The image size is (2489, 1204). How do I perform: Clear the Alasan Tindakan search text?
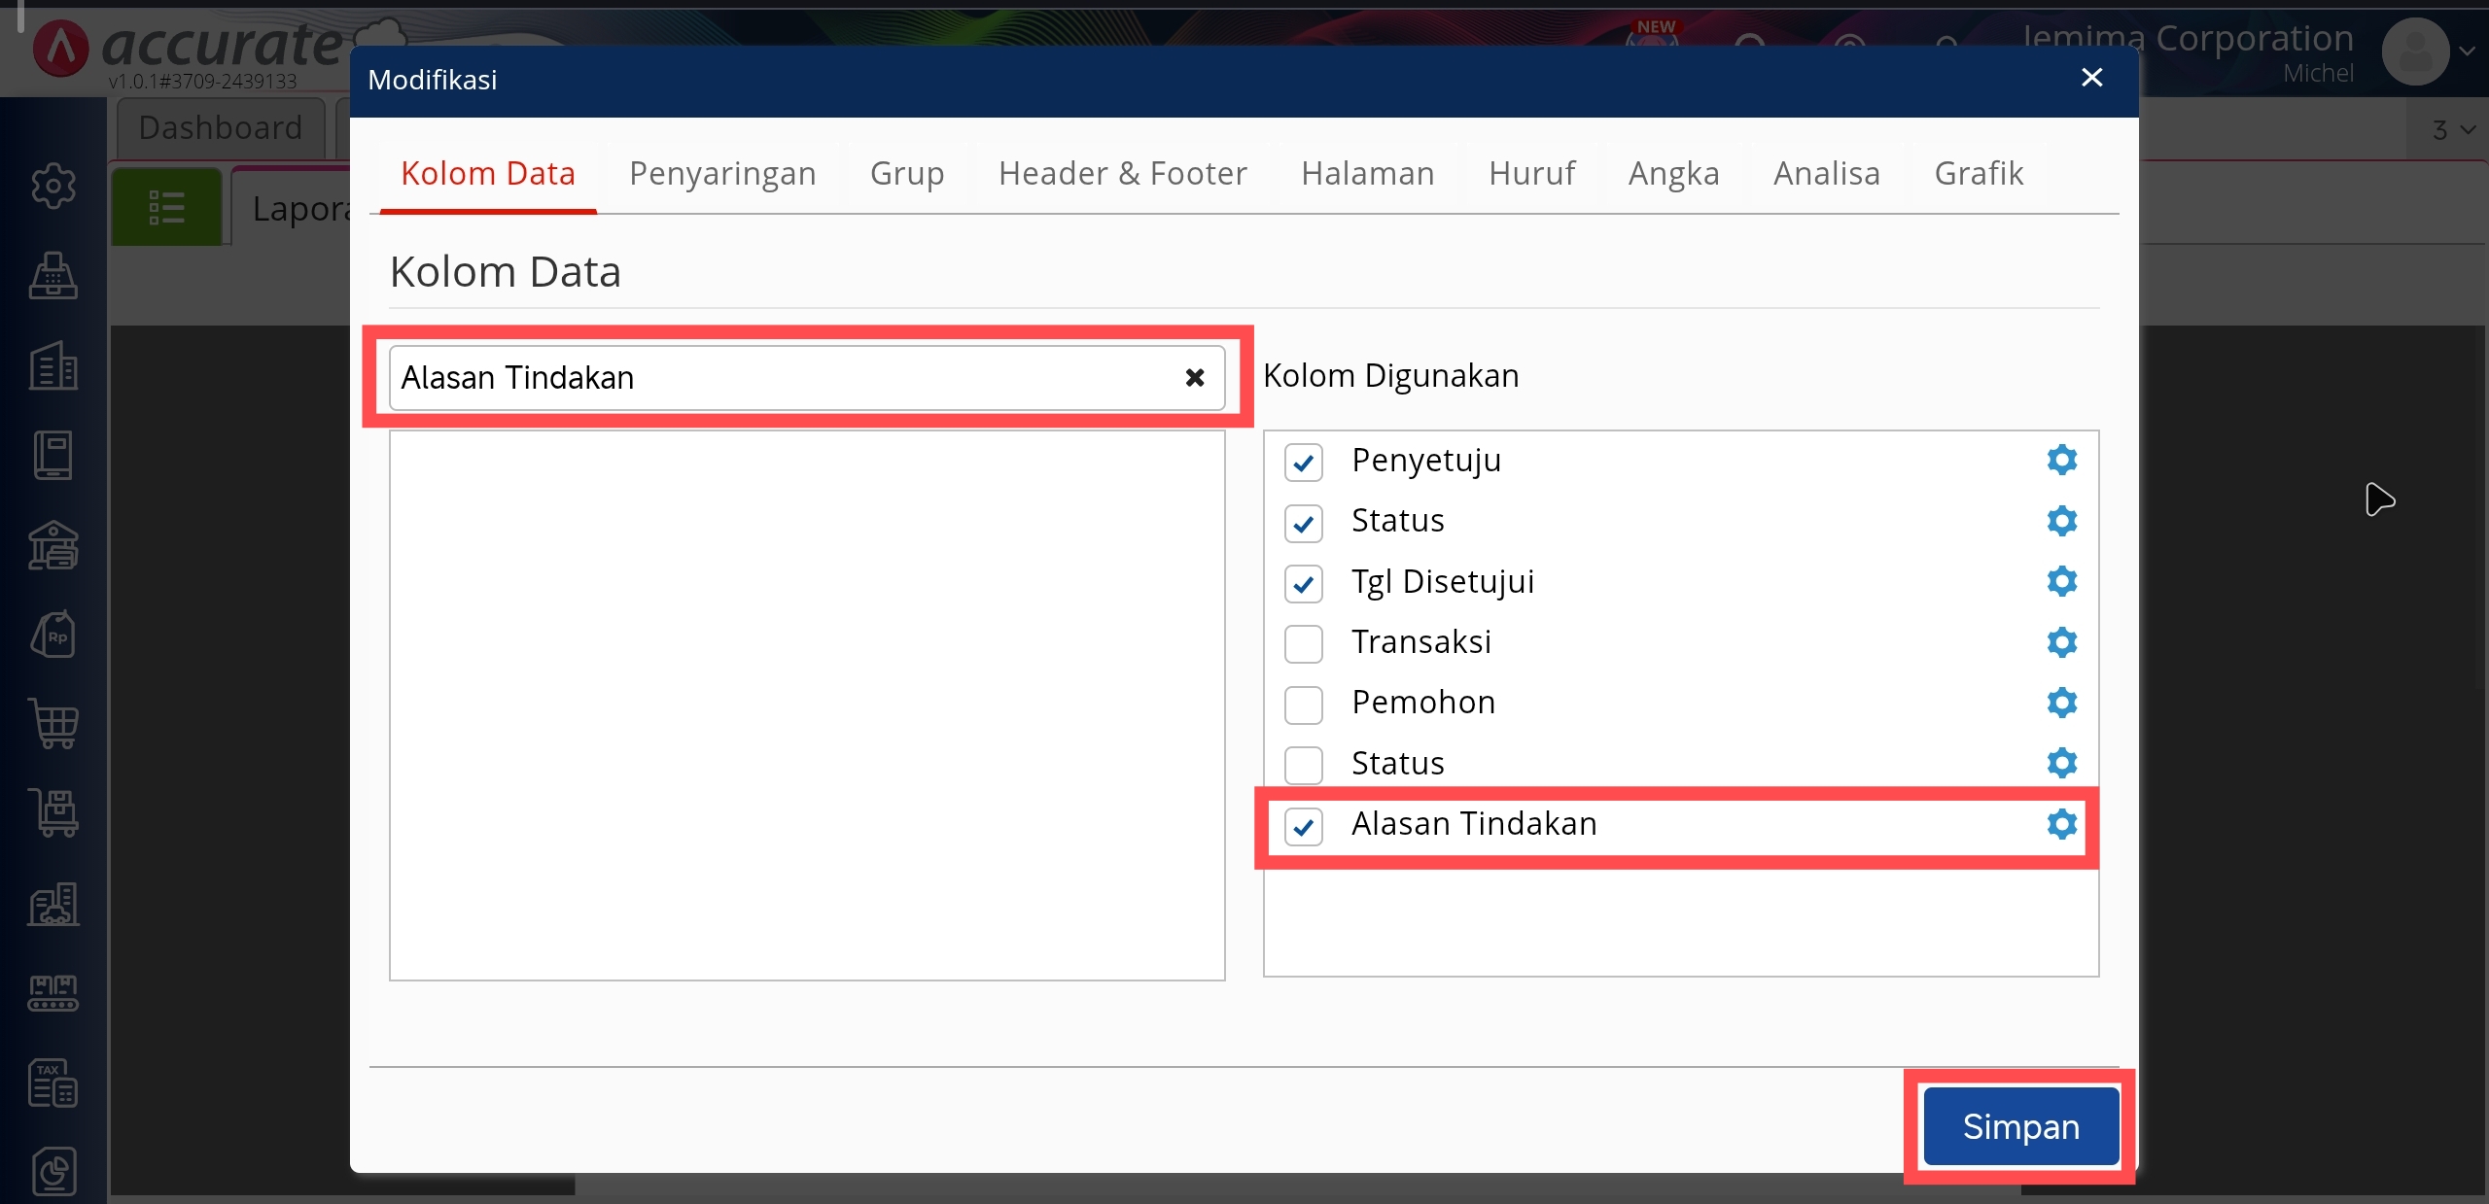1195,378
